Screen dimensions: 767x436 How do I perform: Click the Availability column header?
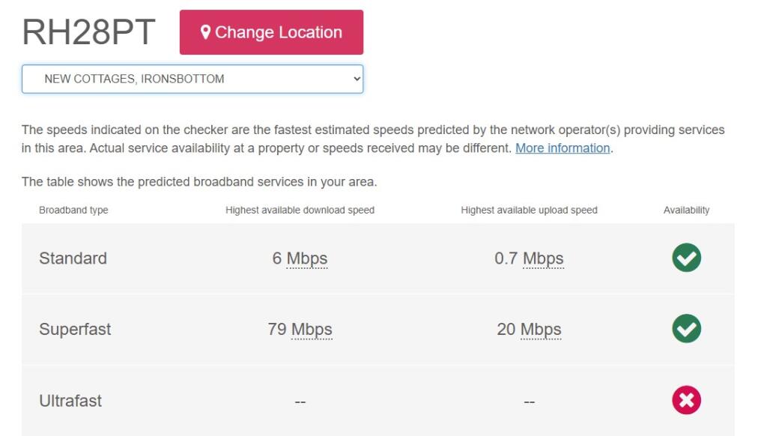pyautogui.click(x=686, y=211)
